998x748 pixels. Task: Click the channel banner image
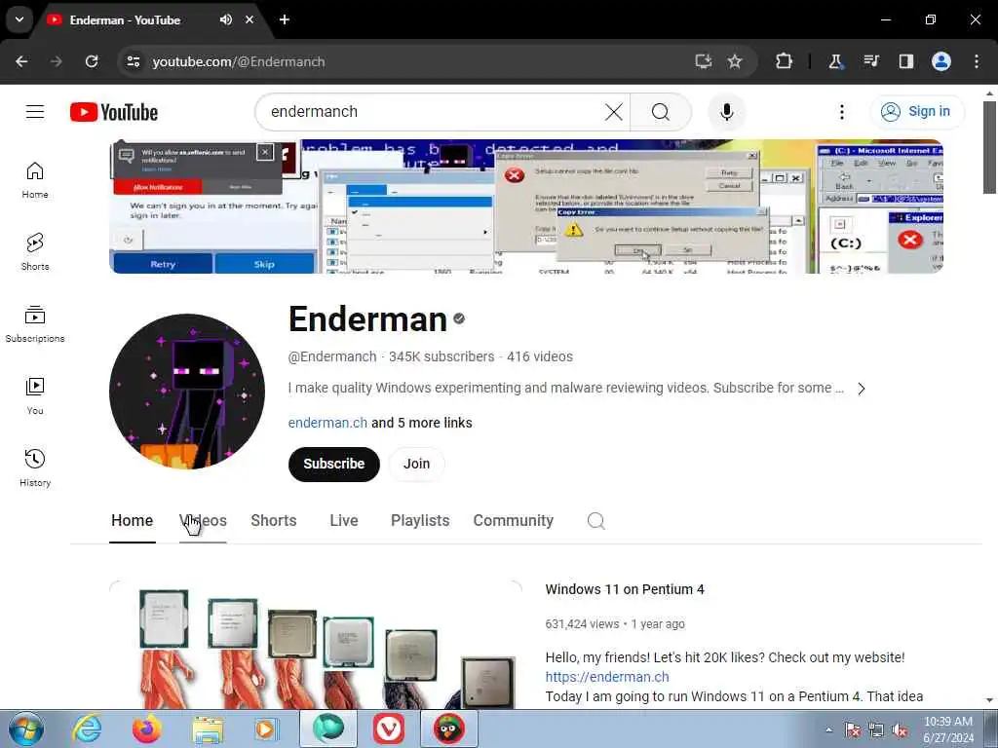(526, 206)
